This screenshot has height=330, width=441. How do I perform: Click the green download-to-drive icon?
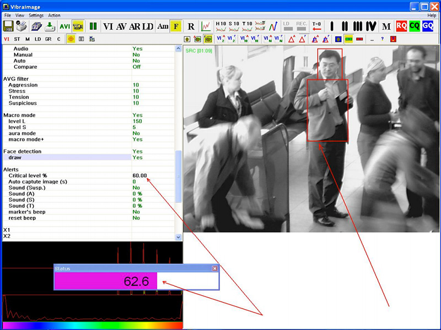point(50,26)
